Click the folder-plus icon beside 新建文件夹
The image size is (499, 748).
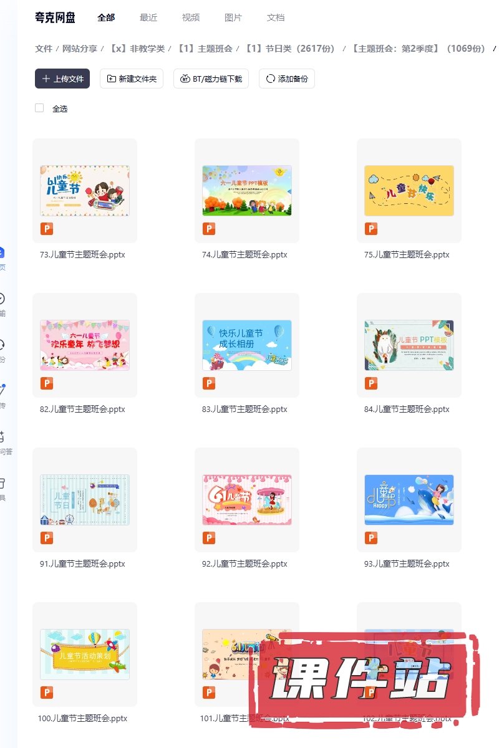[x=112, y=79]
